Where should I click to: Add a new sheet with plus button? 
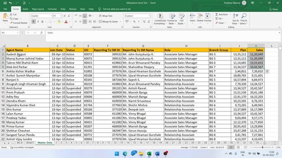[x=265, y=143]
